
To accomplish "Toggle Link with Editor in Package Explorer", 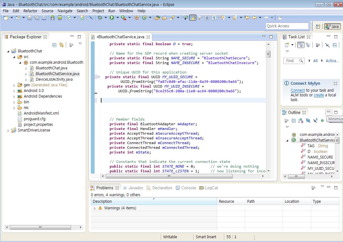I will 61,45.
